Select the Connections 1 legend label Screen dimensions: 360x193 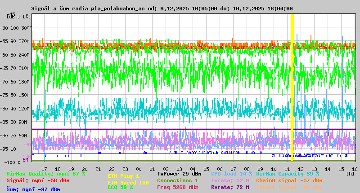tap(177, 180)
